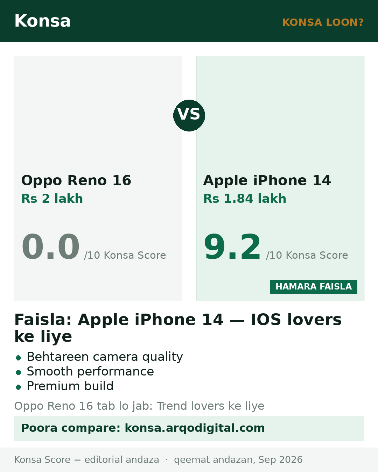Click the bullet beside Behtareen camera quality
This screenshot has width=378, height=472.
point(19,358)
